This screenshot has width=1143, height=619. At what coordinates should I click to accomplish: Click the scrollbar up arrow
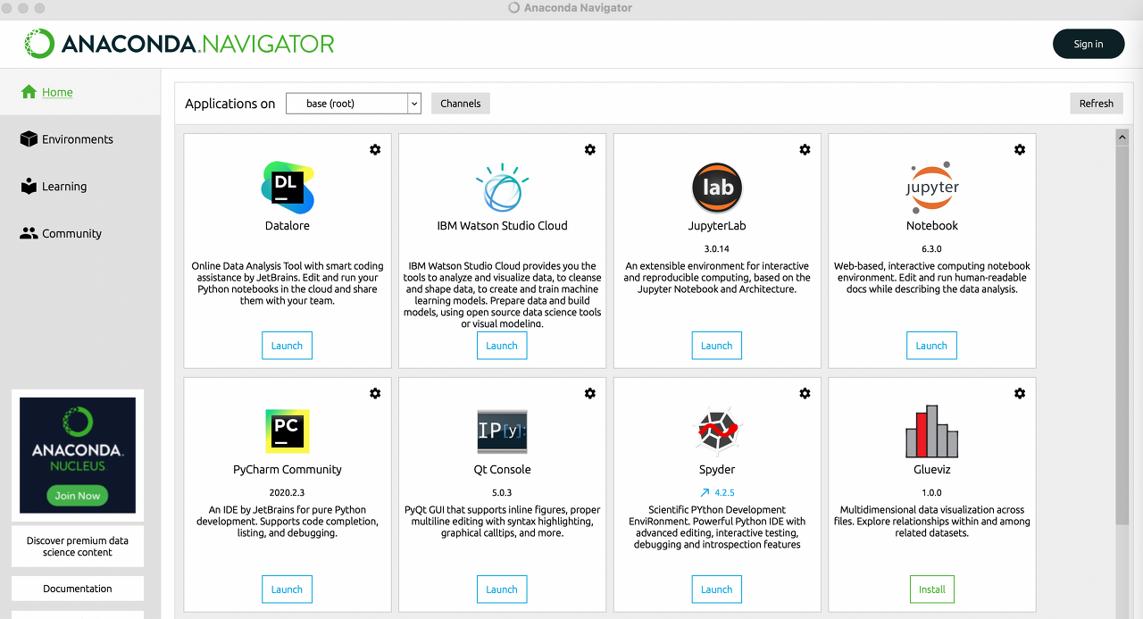click(1122, 137)
